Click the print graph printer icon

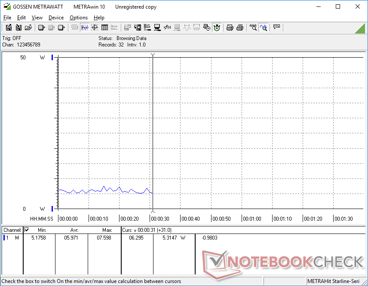click(230, 28)
